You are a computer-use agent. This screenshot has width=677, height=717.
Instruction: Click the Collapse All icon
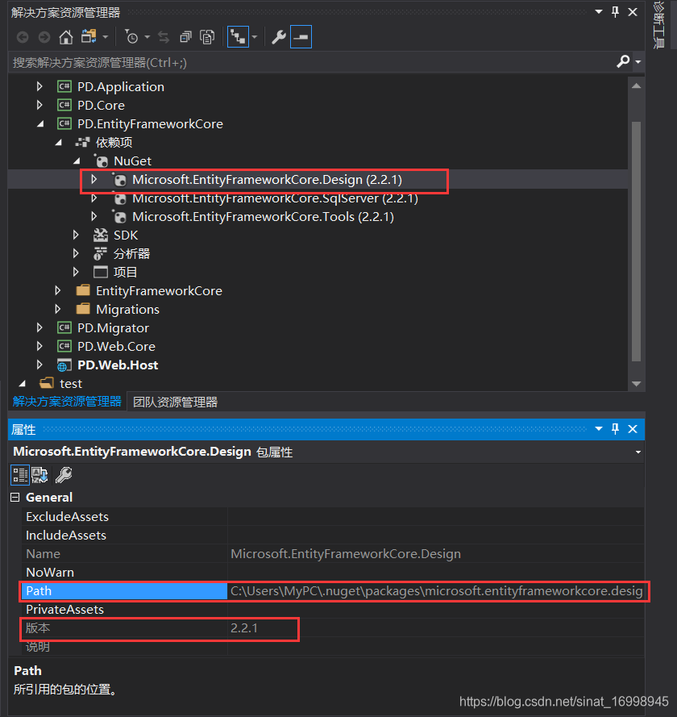(185, 37)
